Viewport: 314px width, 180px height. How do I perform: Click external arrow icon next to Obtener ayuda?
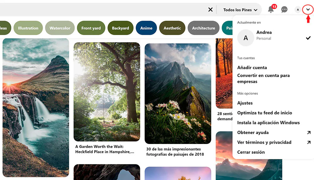(309, 132)
